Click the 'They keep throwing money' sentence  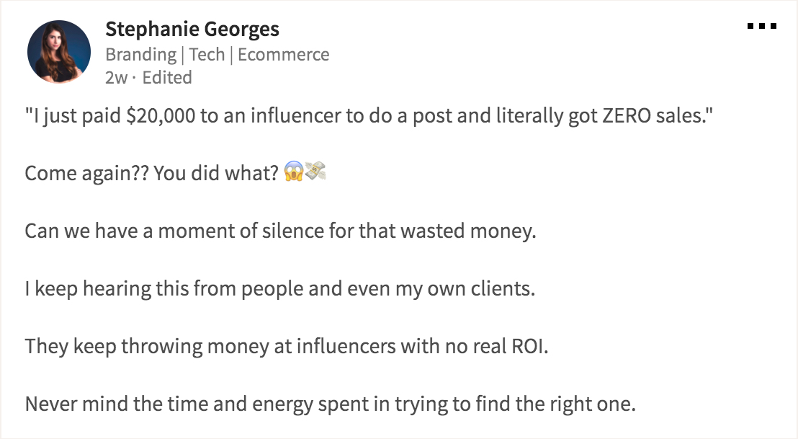[x=287, y=346]
